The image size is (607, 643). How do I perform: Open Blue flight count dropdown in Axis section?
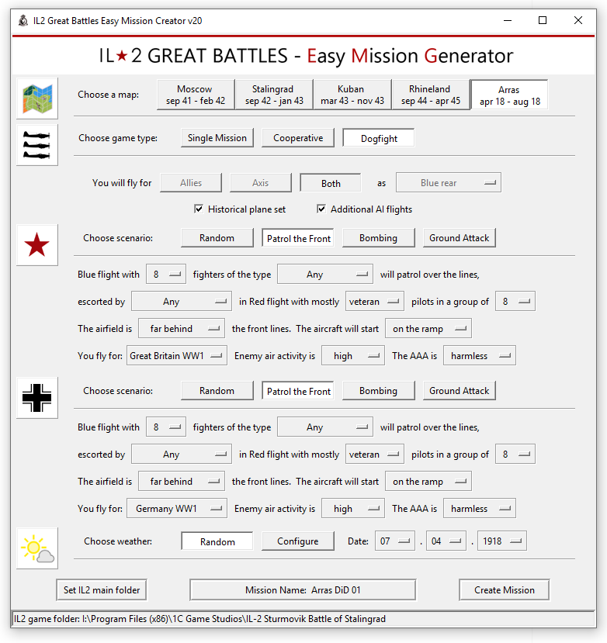tap(166, 427)
